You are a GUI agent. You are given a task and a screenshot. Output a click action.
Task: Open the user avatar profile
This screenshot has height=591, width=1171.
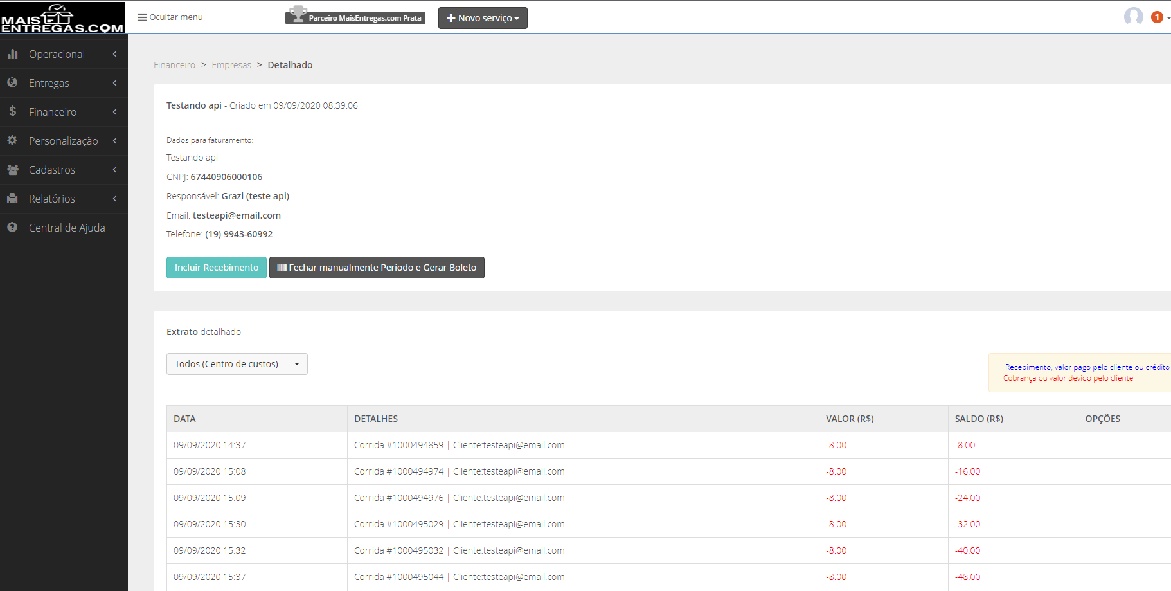click(1133, 17)
